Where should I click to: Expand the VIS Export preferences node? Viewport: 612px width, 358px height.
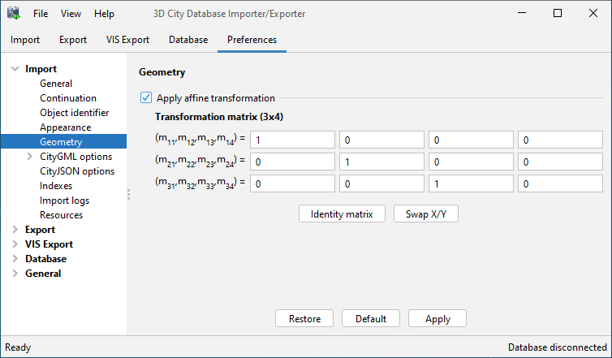tap(15, 244)
